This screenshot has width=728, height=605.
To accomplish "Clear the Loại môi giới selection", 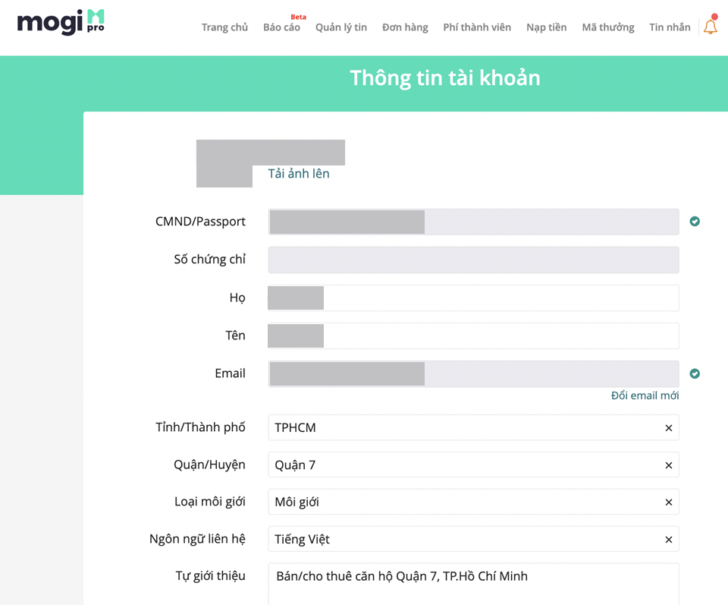I will click(669, 503).
